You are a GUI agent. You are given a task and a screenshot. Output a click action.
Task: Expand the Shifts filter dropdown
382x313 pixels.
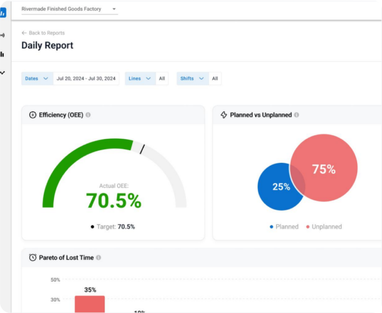pos(193,78)
